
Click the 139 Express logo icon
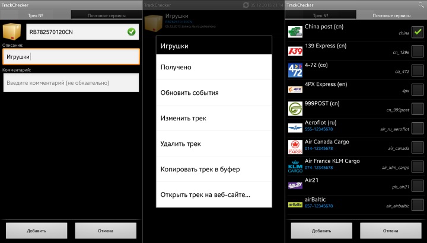(295, 51)
